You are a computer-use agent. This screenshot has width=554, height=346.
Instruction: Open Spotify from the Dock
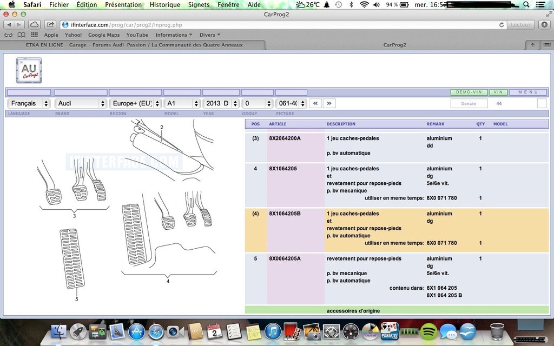(x=429, y=331)
